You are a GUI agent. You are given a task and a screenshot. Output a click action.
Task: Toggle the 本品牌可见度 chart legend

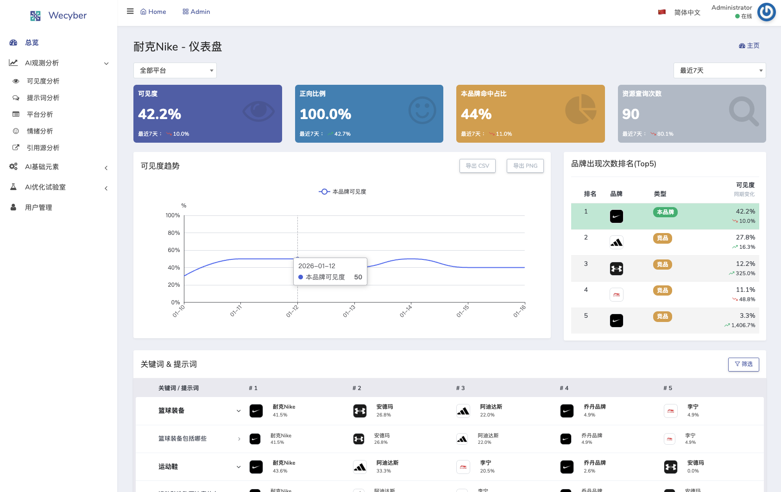coord(341,191)
